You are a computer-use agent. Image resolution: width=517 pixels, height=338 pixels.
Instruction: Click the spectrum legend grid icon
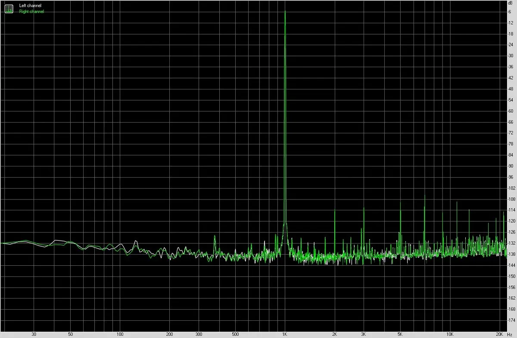(x=9, y=8)
